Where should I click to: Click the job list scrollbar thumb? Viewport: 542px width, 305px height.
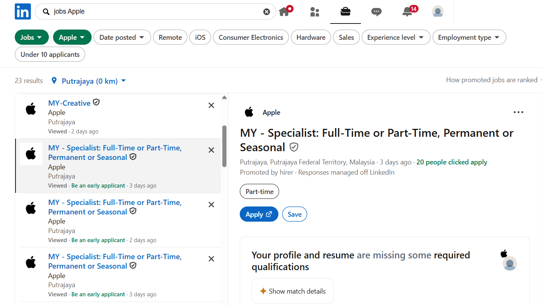pyautogui.click(x=224, y=146)
